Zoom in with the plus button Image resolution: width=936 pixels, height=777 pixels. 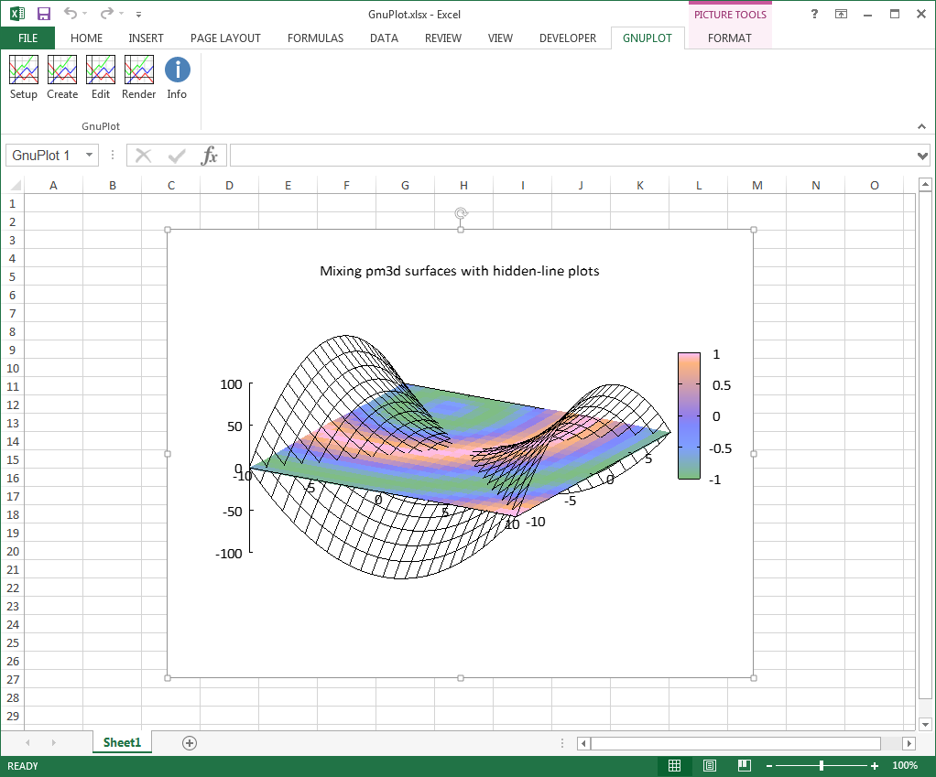875,766
